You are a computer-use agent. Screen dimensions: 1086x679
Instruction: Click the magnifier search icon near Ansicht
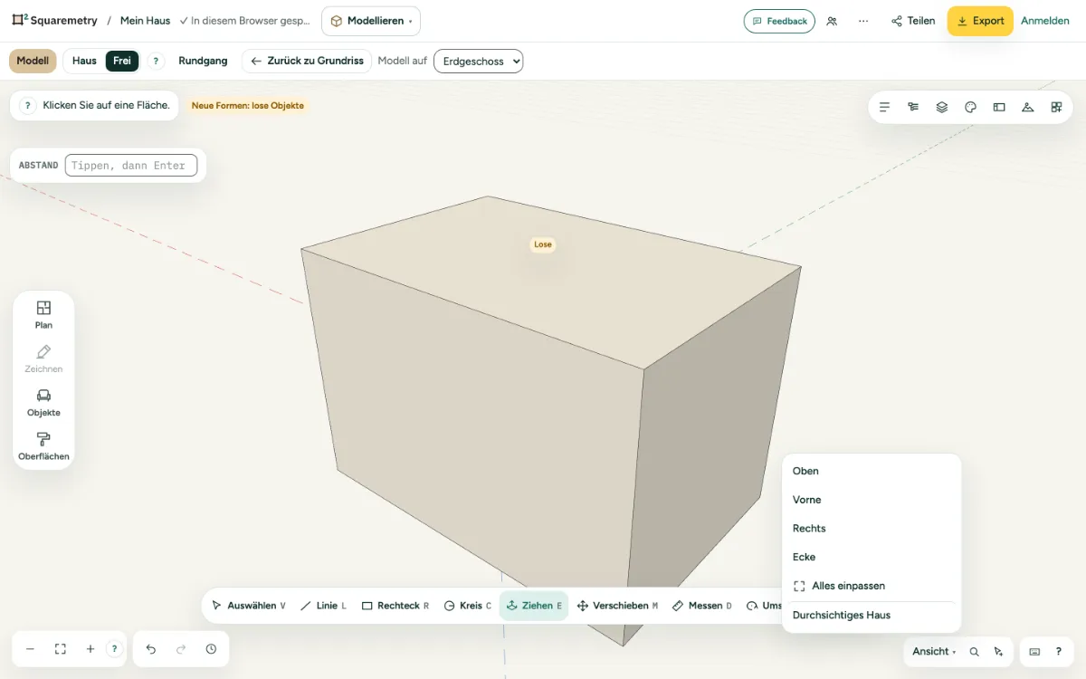point(974,652)
